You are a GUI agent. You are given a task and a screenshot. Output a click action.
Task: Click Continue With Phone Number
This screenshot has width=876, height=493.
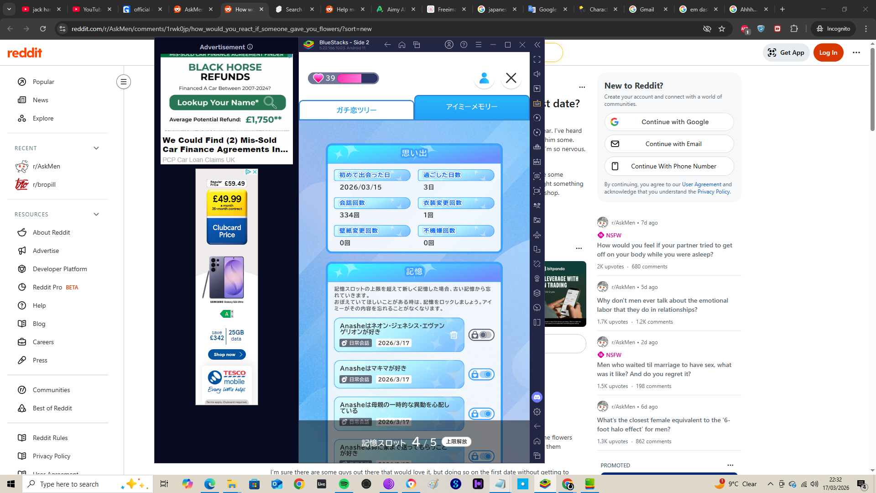(669, 166)
